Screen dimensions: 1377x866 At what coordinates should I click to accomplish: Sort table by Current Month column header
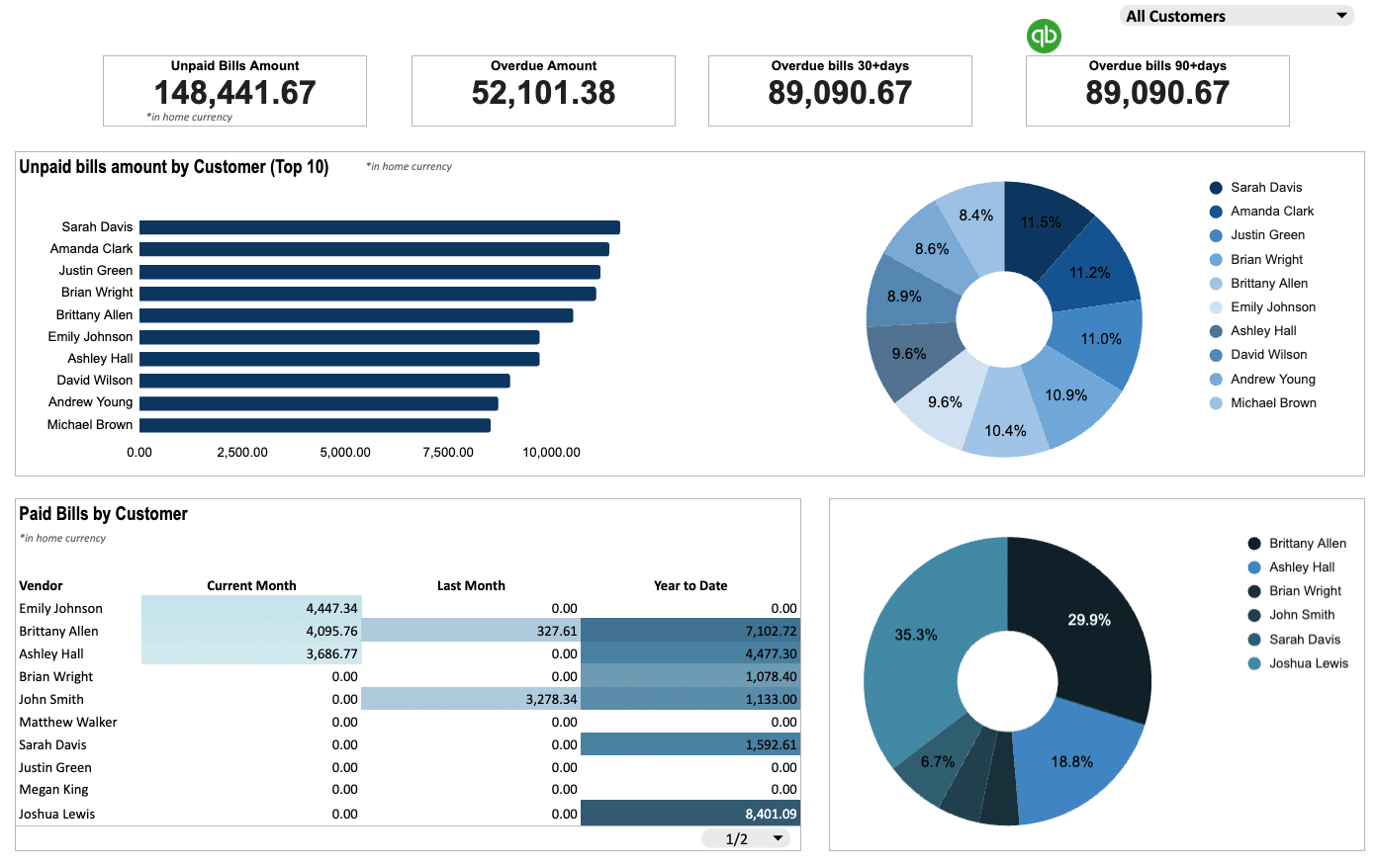click(x=251, y=585)
